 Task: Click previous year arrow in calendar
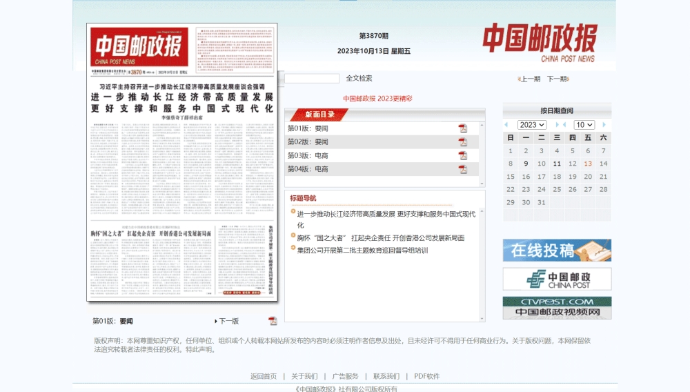coord(506,125)
